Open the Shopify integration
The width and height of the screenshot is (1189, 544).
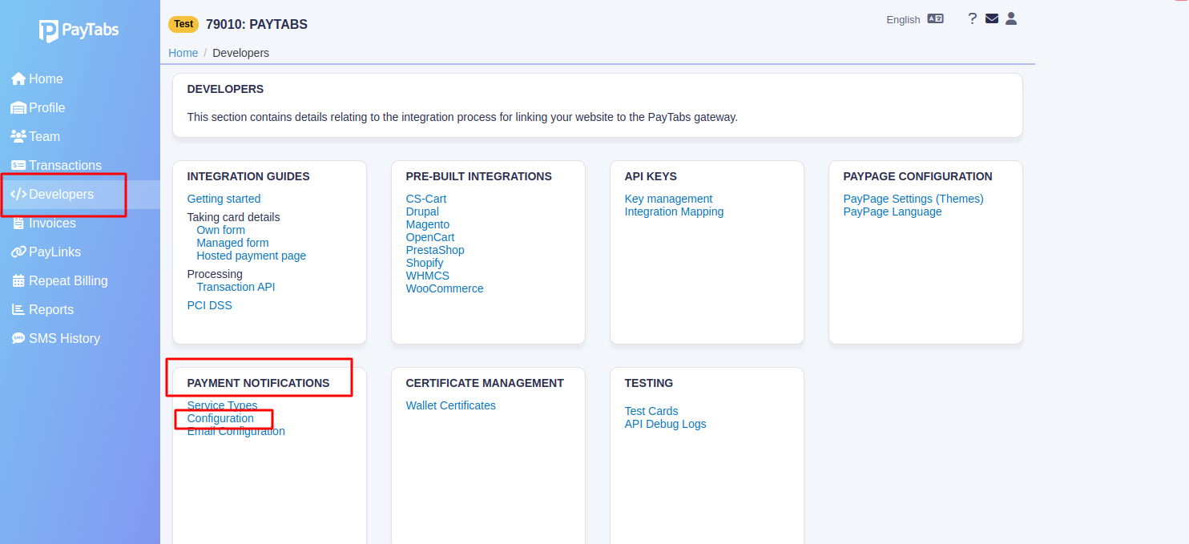coord(425,263)
